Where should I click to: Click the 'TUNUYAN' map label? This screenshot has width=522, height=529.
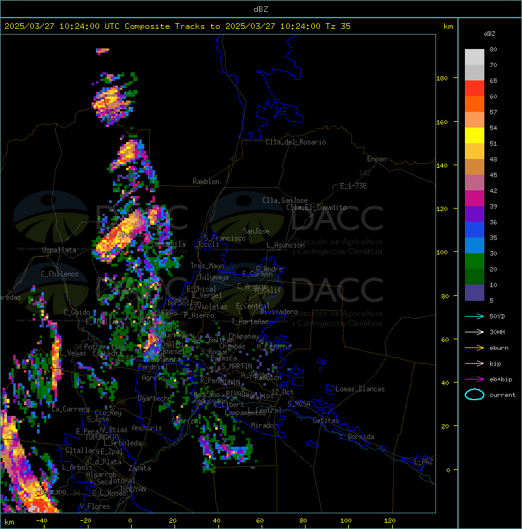[x=133, y=489]
